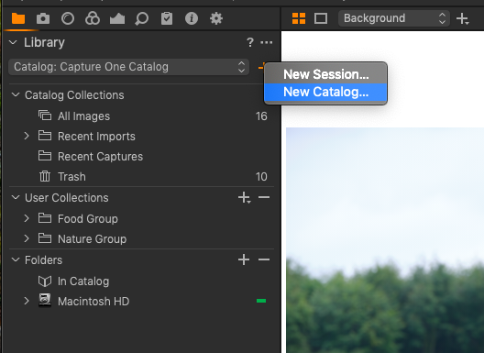Open the Capture tool tab camera icon
The width and height of the screenshot is (484, 353).
point(43,18)
